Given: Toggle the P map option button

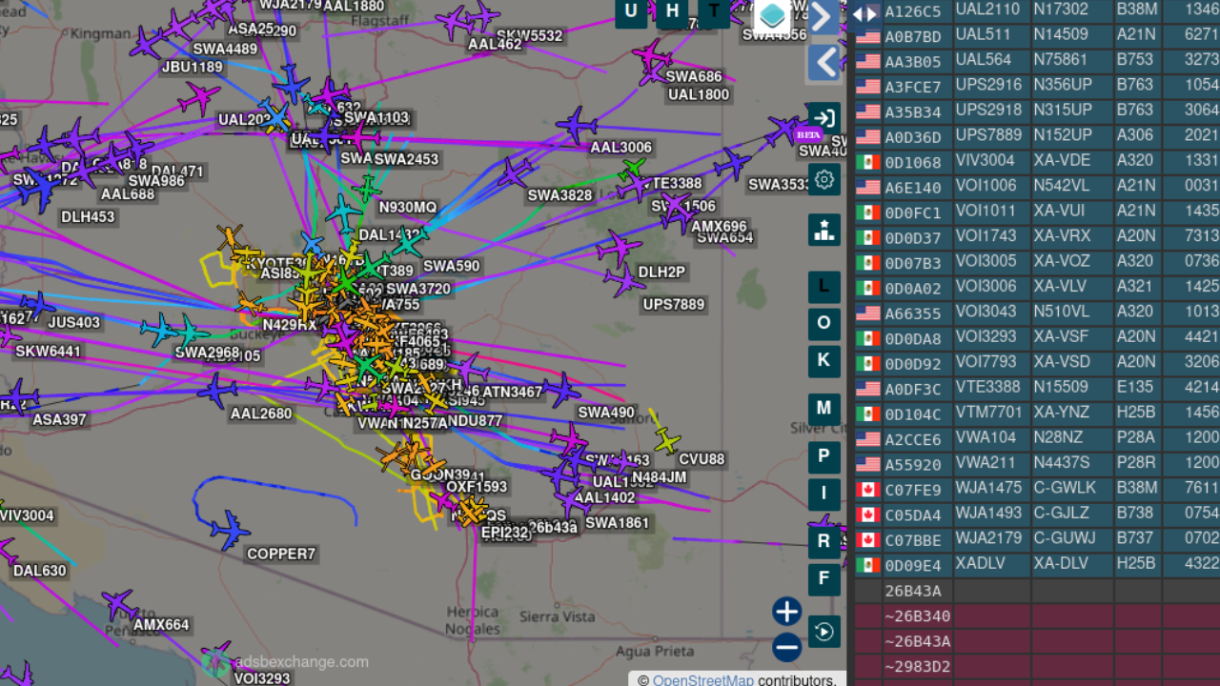Looking at the screenshot, I should click(x=824, y=456).
